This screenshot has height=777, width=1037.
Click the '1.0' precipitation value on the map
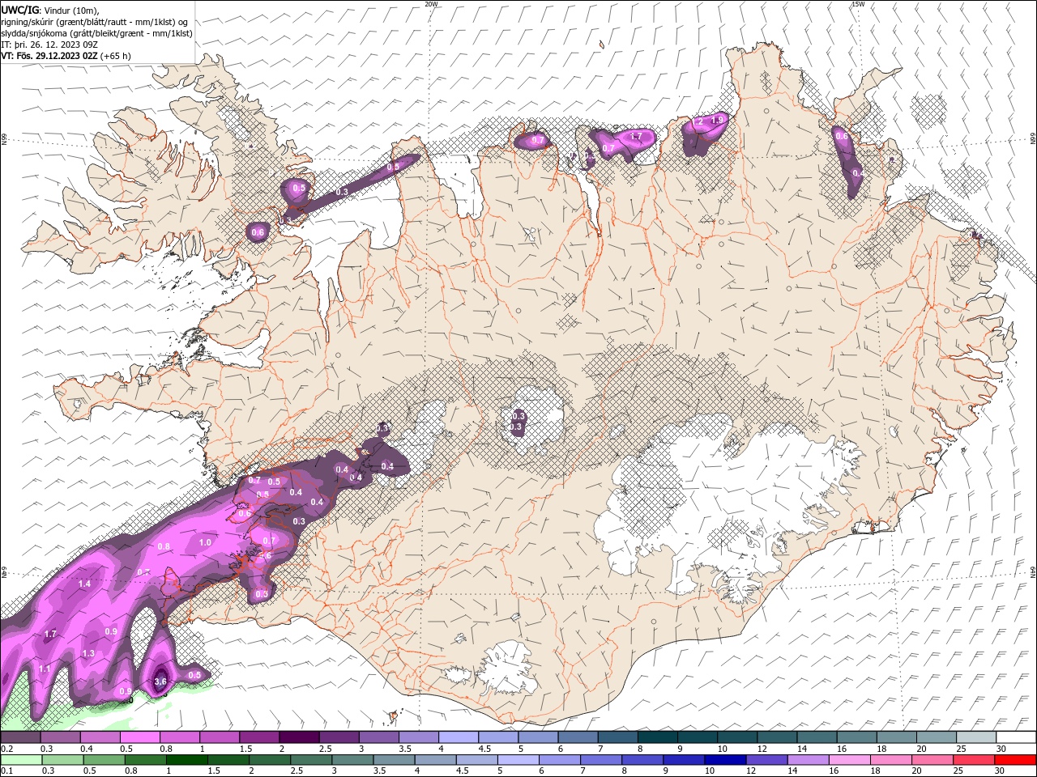tap(205, 543)
